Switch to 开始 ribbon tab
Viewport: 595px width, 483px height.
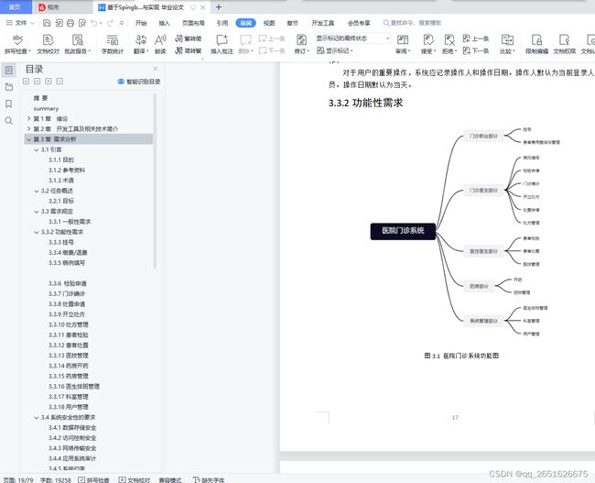click(x=141, y=23)
